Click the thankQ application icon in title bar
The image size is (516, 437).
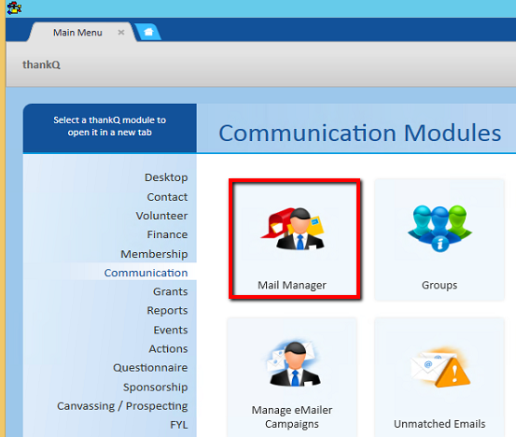14,7
